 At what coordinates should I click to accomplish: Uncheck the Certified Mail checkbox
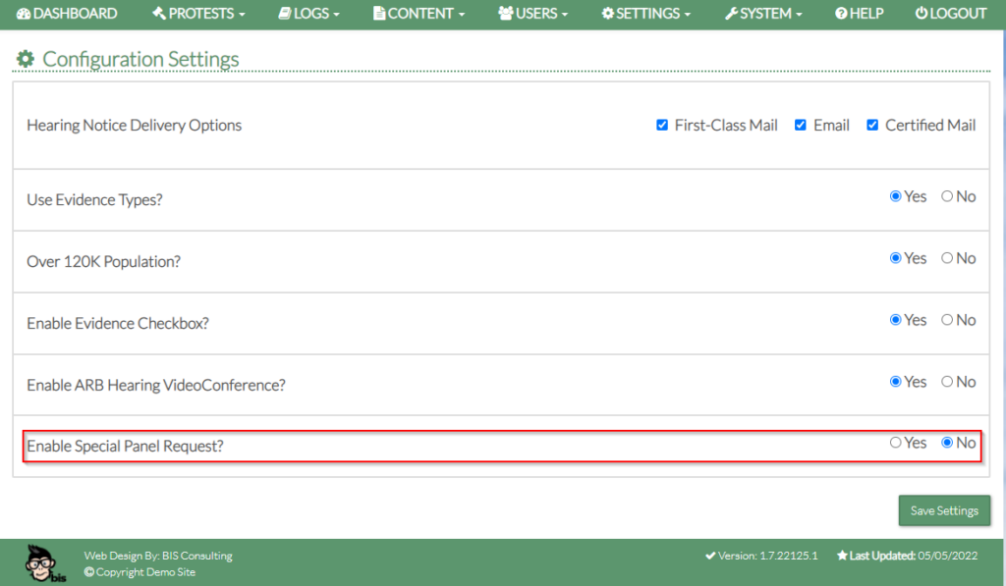tap(872, 126)
